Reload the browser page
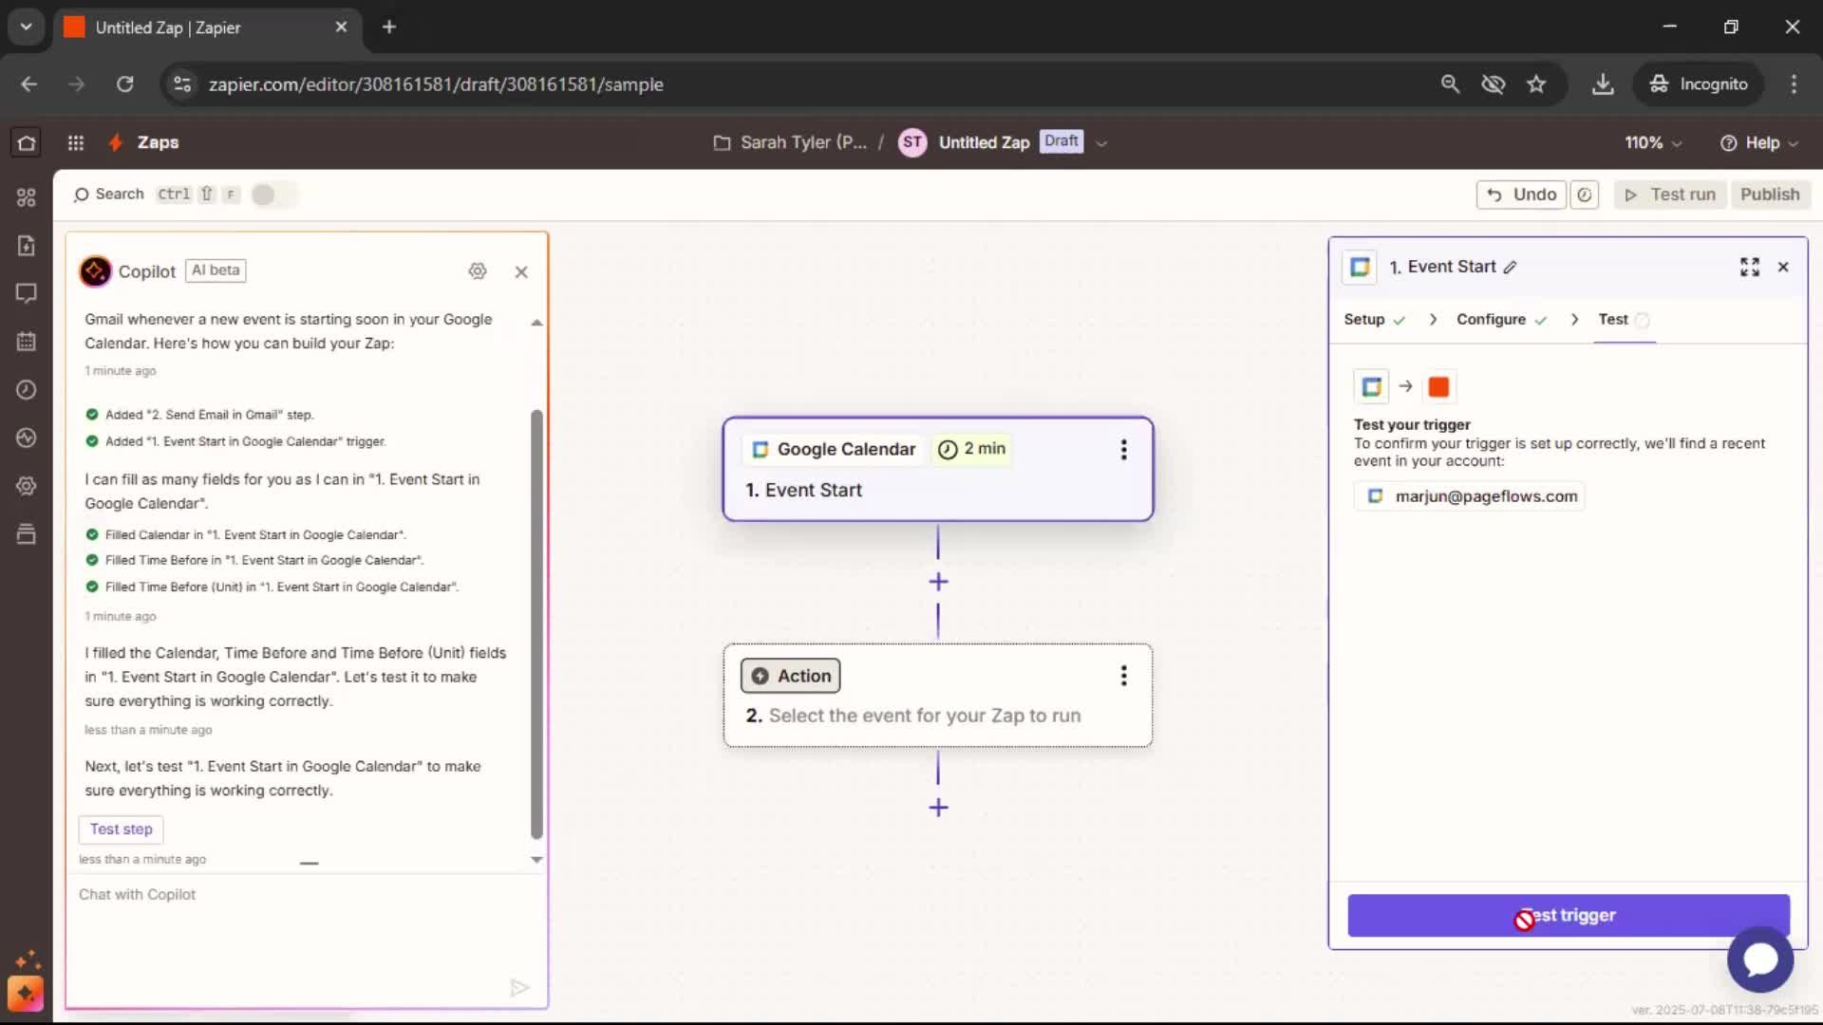 coord(124,84)
